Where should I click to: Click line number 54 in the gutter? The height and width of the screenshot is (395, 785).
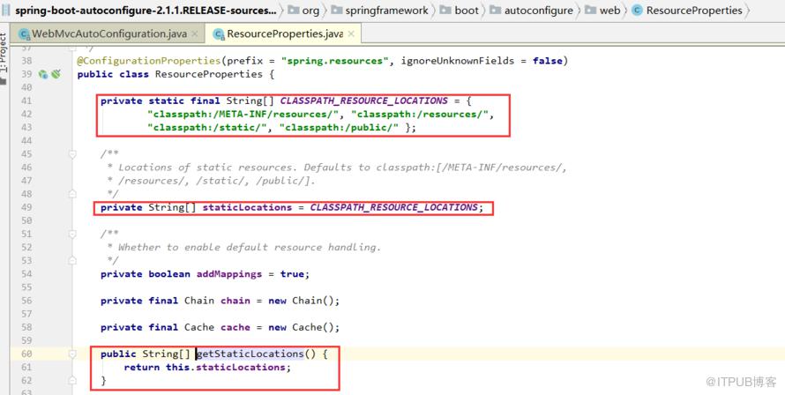tap(26, 274)
